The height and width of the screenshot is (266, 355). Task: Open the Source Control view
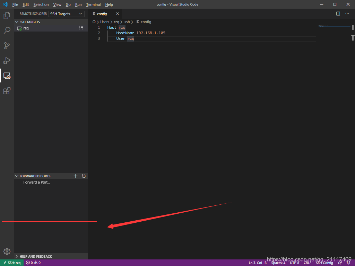[7, 46]
